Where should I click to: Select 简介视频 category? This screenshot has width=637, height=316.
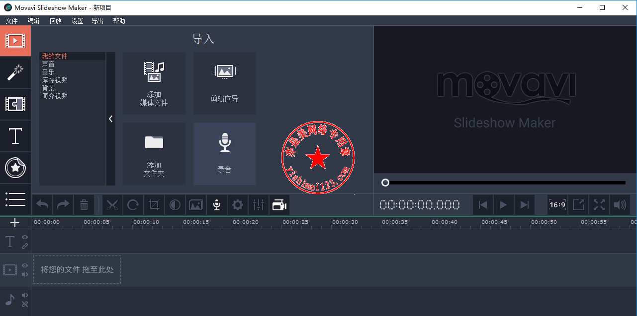tap(73, 96)
